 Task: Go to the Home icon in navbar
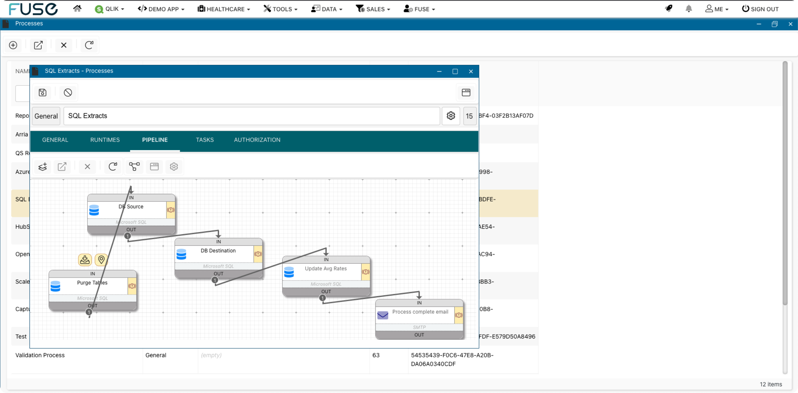(x=77, y=9)
